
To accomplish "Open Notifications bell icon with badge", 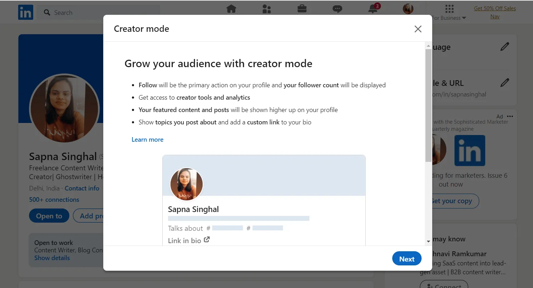I will point(373,8).
